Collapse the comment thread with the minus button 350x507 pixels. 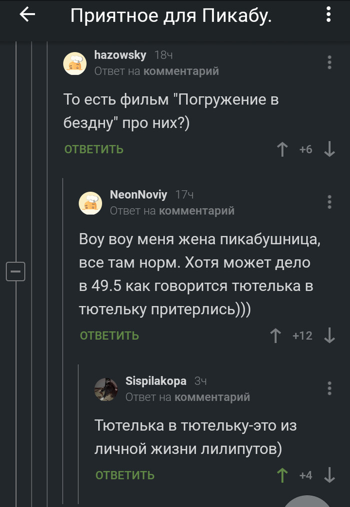(16, 271)
